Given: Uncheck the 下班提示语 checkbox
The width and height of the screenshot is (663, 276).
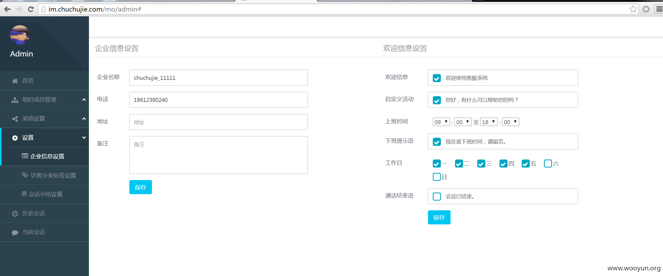Looking at the screenshot, I should tap(437, 142).
